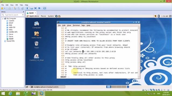Click the revert to snapshot icon
The height and width of the screenshot is (96, 172).
click(19, 8)
